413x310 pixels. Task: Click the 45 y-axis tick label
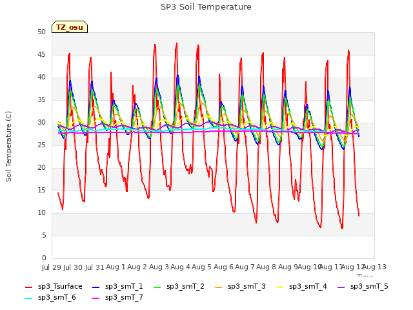(x=41, y=54)
